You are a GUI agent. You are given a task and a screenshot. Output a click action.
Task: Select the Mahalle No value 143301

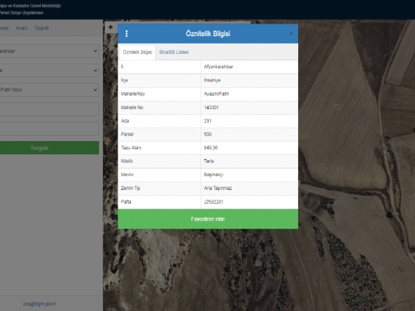click(x=249, y=108)
